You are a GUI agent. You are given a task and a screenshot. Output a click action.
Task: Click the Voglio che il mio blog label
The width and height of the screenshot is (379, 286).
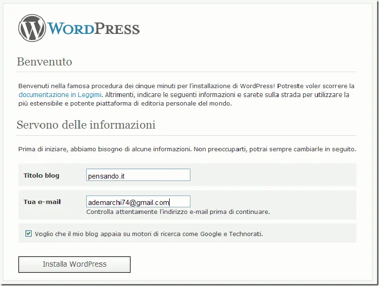click(149, 234)
